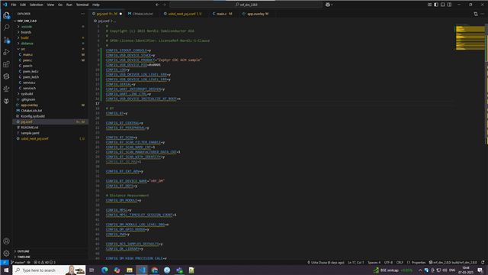Viewport: 488px width, 275px height.
Task: Toggle Panel visibility in title bar
Action: coord(442,5)
